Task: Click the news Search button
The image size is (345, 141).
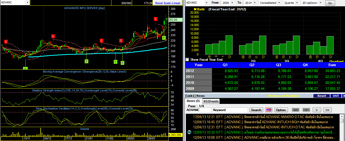Action: (x=256, y=110)
